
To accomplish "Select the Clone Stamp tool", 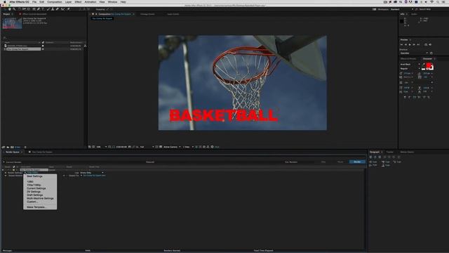I will click(x=53, y=9).
